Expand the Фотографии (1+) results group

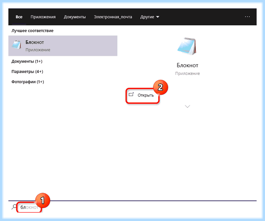click(x=28, y=82)
